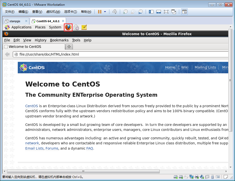This screenshot has width=235, height=181.
Task: Click the removable drive status icon
Action: [207, 177]
